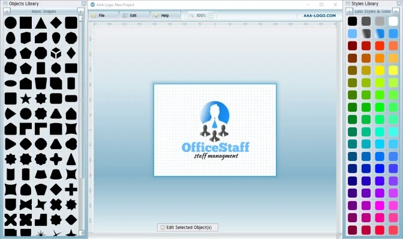Select the L-shaped block

point(41,220)
